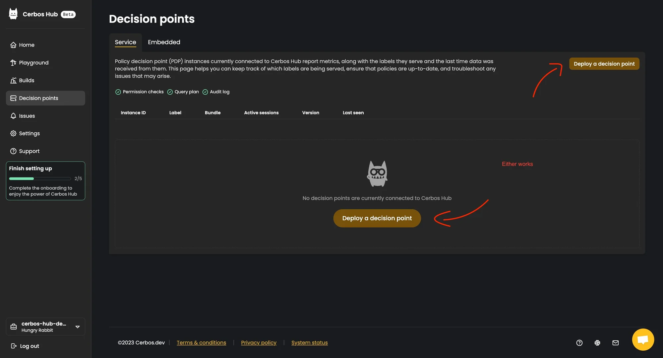
Task: Open Playground from the sidebar
Action: 33,63
